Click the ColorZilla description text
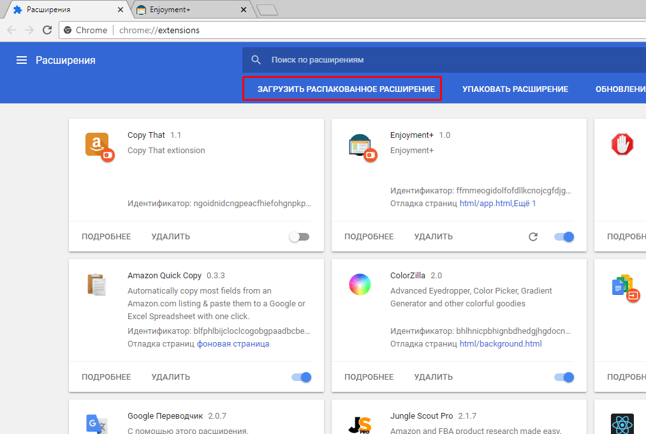The image size is (646, 434). (471, 297)
